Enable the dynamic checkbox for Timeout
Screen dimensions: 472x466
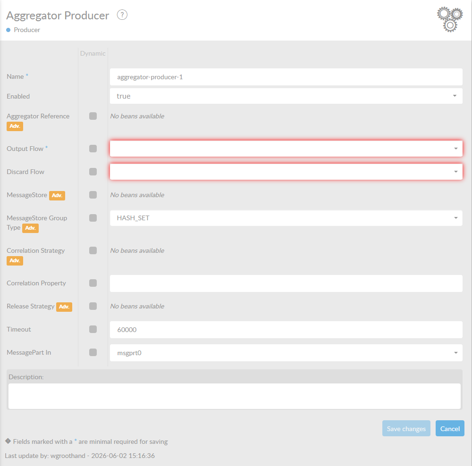pyautogui.click(x=93, y=329)
